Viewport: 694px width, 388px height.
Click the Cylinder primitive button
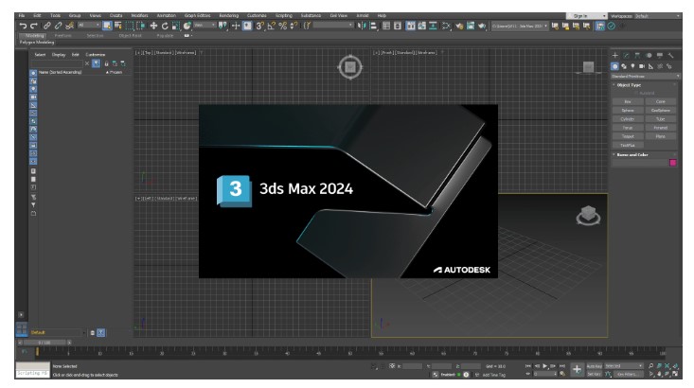(628, 119)
